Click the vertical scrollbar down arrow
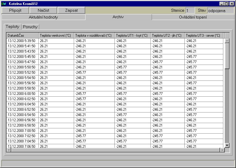The height and width of the screenshot is (168, 236). pos(227,145)
